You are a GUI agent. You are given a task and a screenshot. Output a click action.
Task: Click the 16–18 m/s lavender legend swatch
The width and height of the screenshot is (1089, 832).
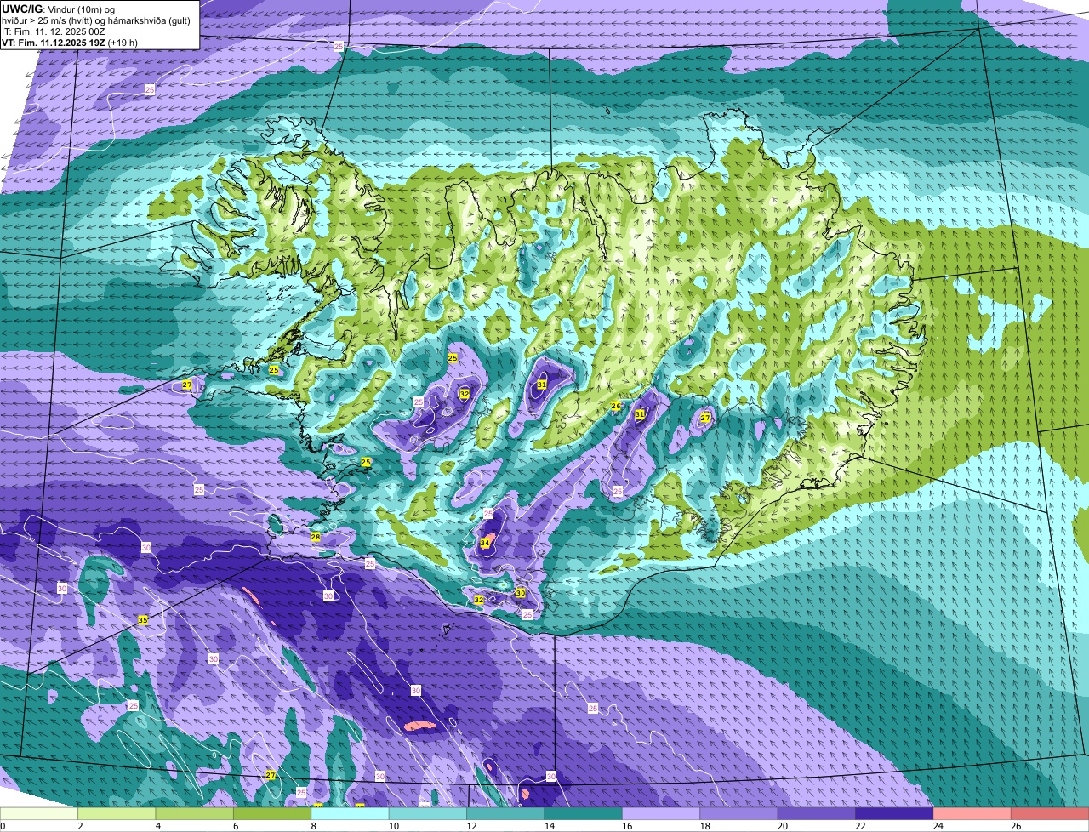point(662,814)
